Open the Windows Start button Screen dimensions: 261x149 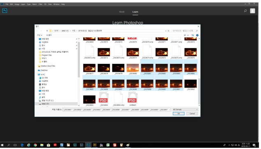pyautogui.click(x=2, y=145)
